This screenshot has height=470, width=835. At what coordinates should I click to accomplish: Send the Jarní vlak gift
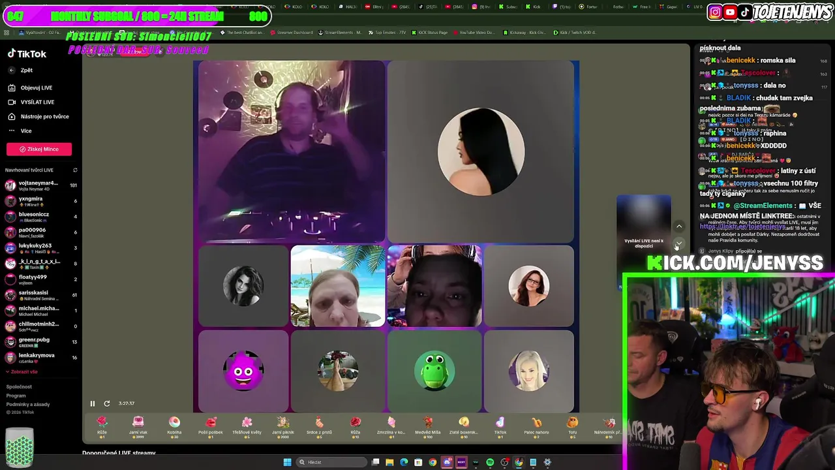[138, 426]
